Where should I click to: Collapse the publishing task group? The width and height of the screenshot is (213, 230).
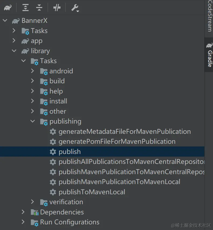click(x=33, y=121)
